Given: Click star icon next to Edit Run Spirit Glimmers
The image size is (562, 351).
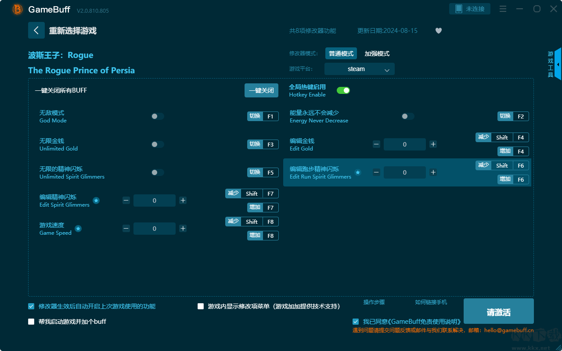Looking at the screenshot, I should pos(358,172).
